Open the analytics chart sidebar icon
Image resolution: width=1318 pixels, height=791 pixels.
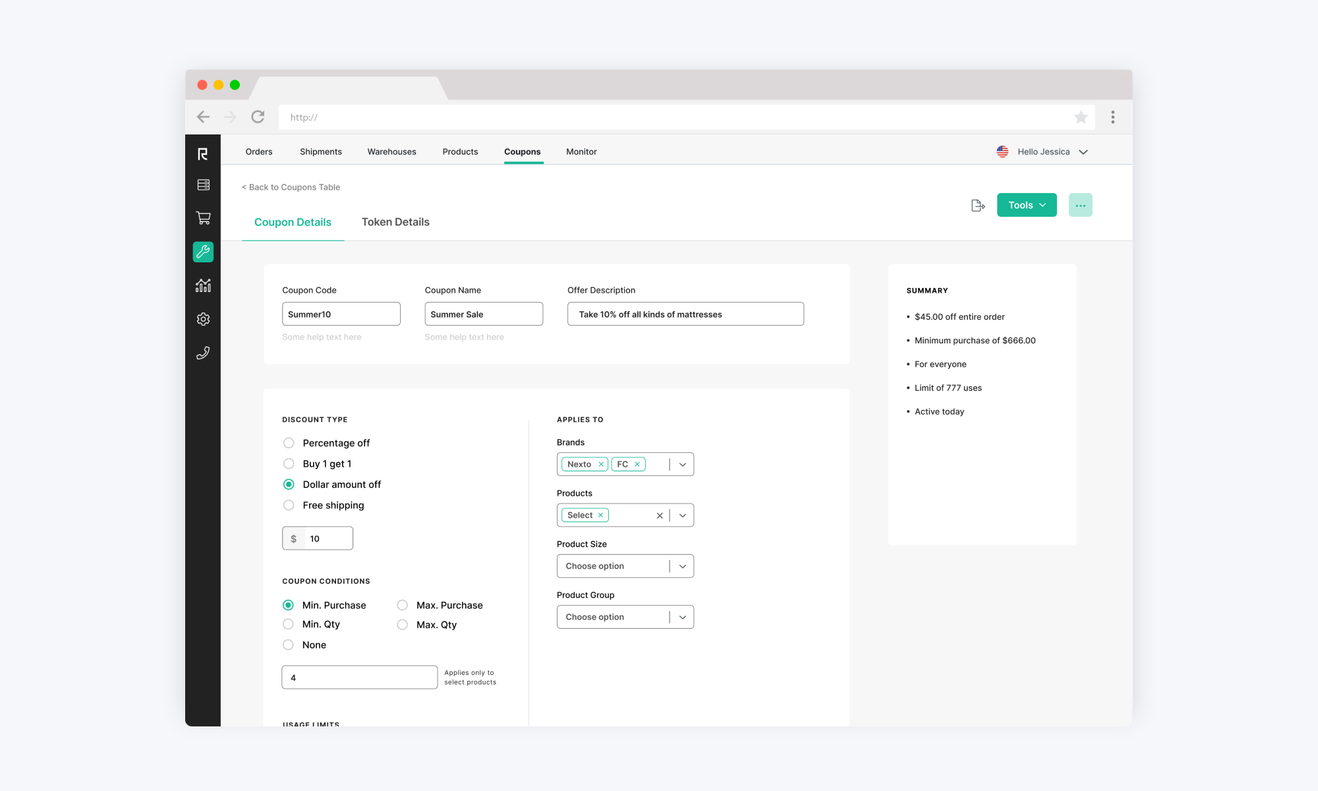[x=203, y=285]
